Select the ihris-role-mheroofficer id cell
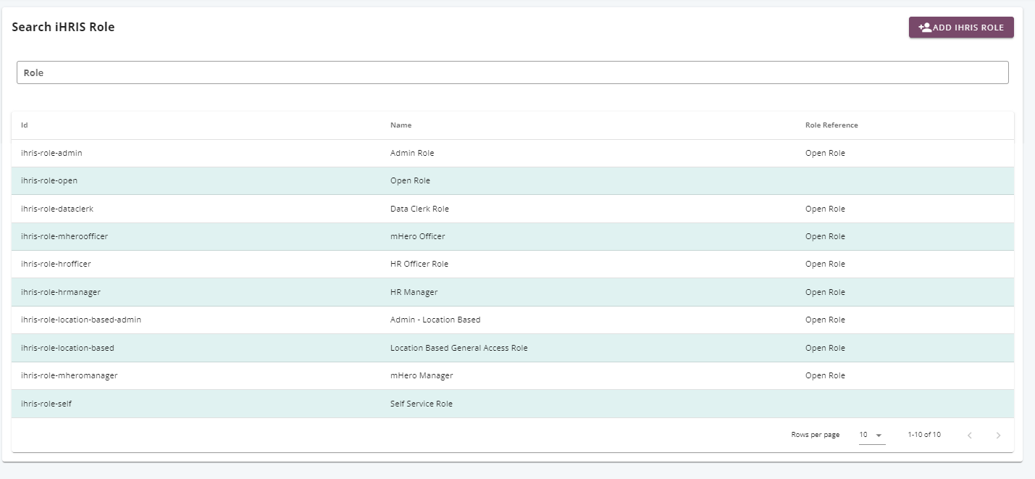Screen dimensions: 1035x479 point(64,236)
